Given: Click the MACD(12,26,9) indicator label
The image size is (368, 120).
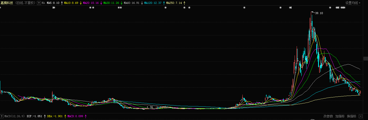Looking at the screenshot, I should [x=15, y=116].
